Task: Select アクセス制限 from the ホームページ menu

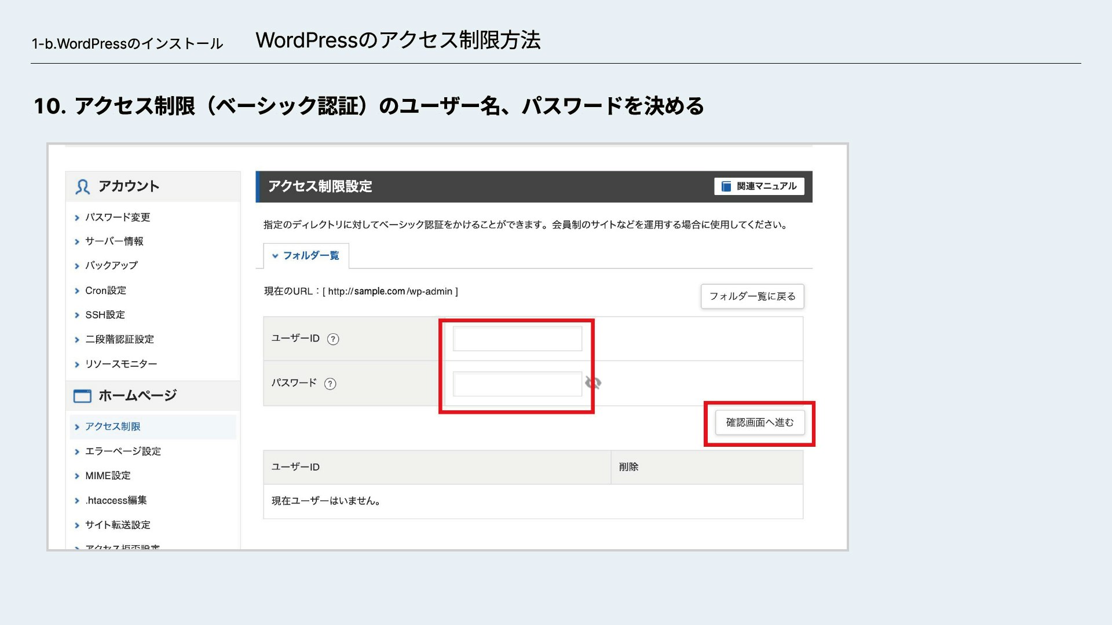Action: click(x=112, y=426)
